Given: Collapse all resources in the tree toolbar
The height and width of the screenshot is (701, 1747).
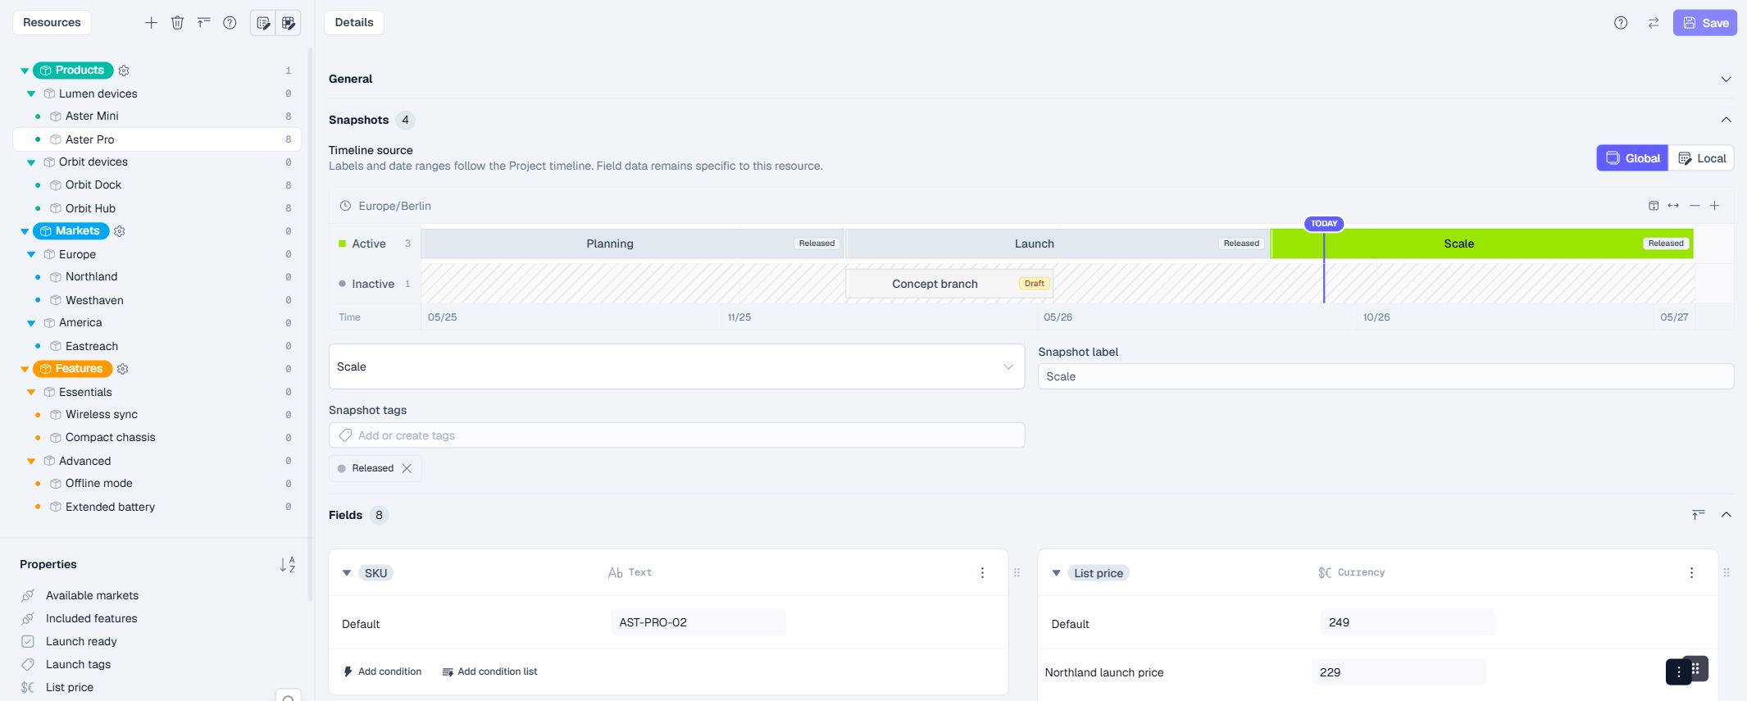Looking at the screenshot, I should pos(203,23).
